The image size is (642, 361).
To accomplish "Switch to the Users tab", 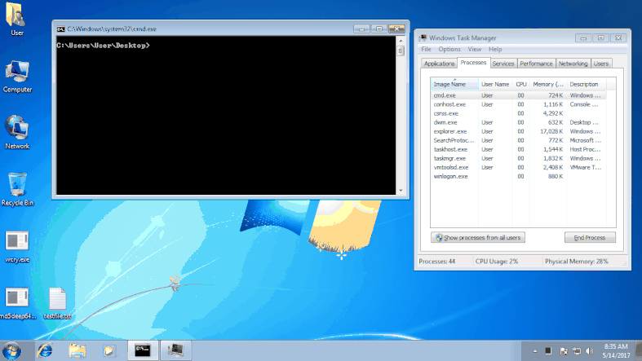I will pyautogui.click(x=600, y=64).
